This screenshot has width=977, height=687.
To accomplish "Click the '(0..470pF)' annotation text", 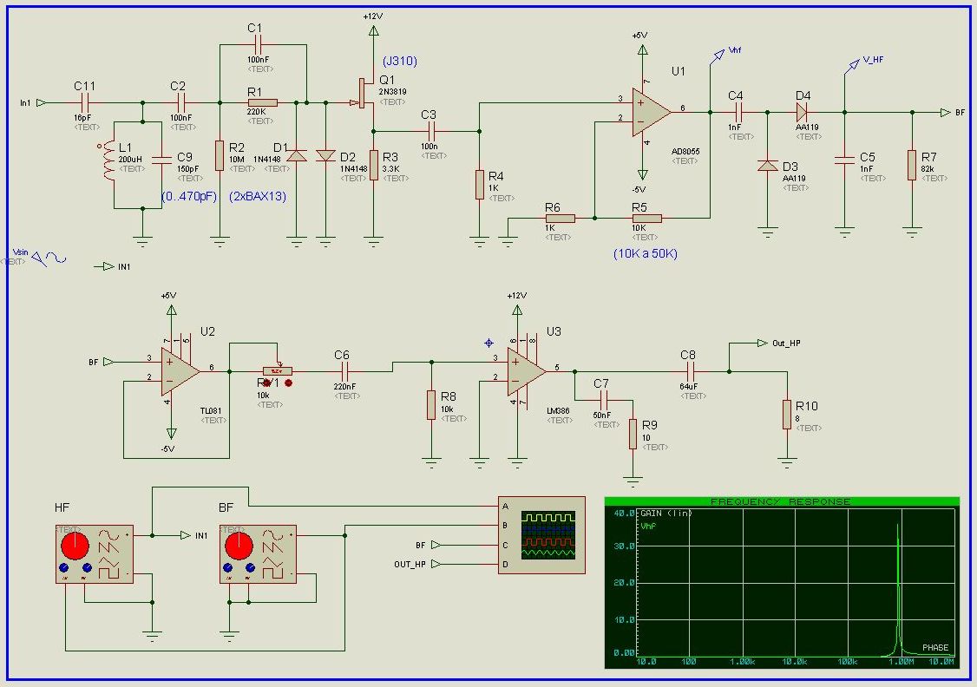I will tap(189, 196).
